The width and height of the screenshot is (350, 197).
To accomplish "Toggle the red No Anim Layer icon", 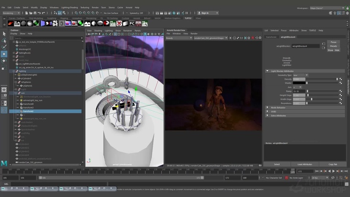I will pyautogui.click(x=286, y=178).
